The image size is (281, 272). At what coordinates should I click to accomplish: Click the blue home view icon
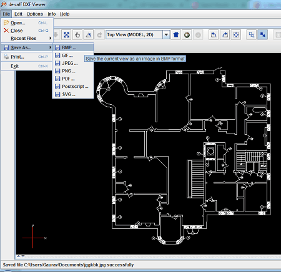pos(176,35)
